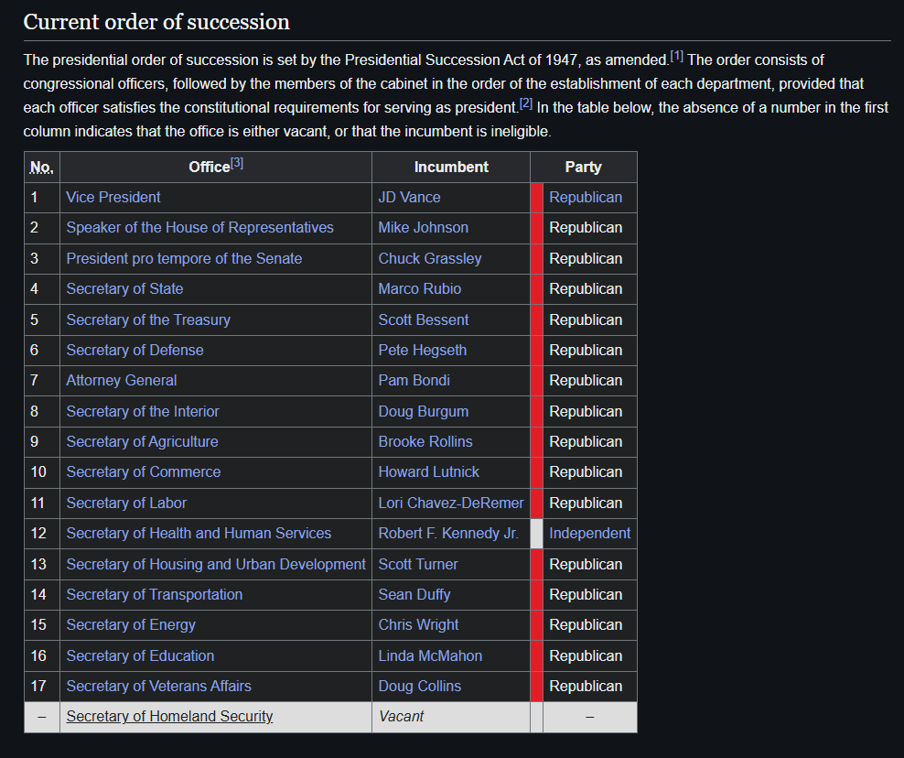
Task: Open the Secretary of Veterans Affairs link
Action: coord(158,686)
